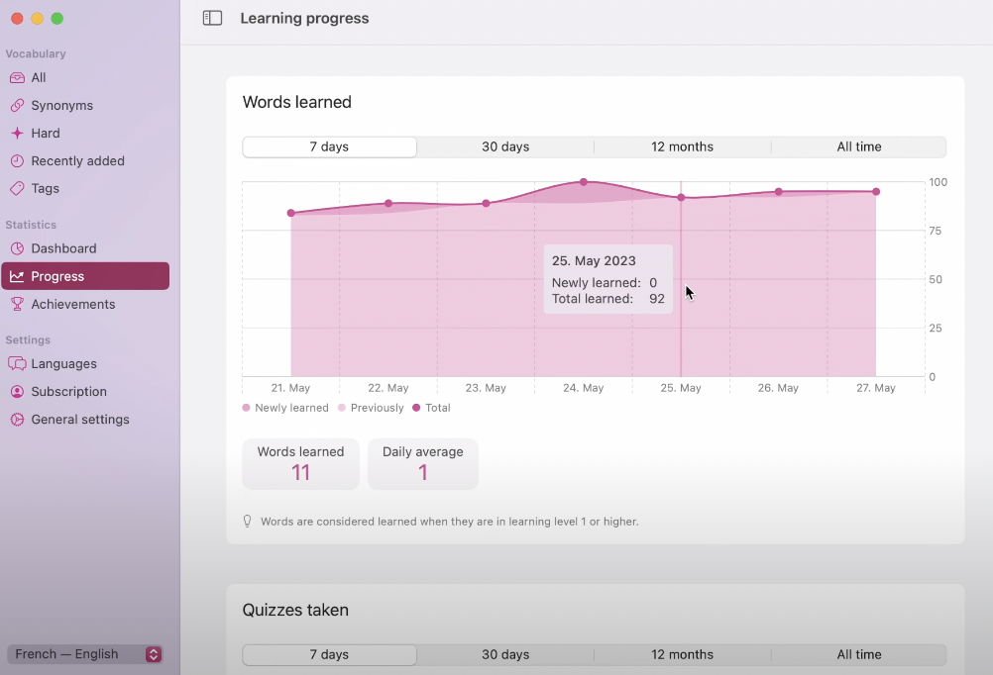Open the Tags section
993x675 pixels.
click(x=45, y=188)
